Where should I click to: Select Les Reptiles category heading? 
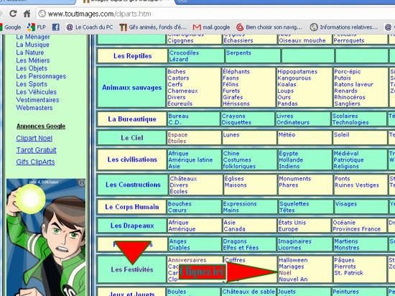133,56
